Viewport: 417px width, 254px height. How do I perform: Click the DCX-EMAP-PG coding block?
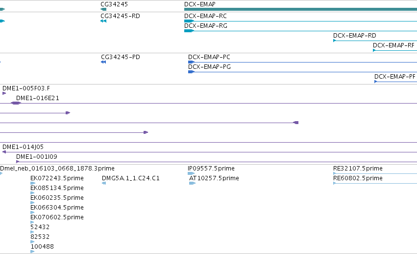pyautogui.click(x=192, y=72)
